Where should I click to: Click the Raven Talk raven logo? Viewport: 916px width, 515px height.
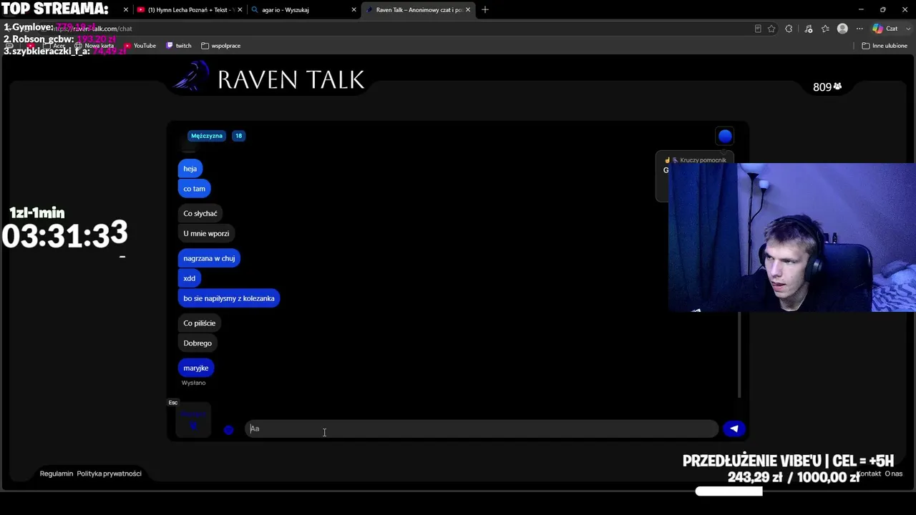point(192,77)
